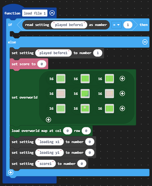152x186 pixels.
Task: Add tilemap to second overworld row
Action: 122,93
